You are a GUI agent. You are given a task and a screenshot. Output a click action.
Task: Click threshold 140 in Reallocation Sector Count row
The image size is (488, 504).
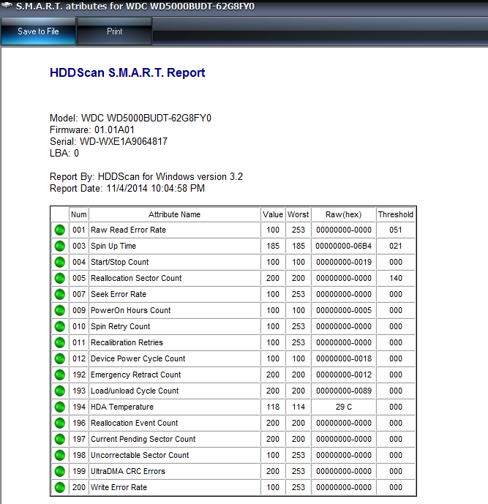[x=395, y=278]
